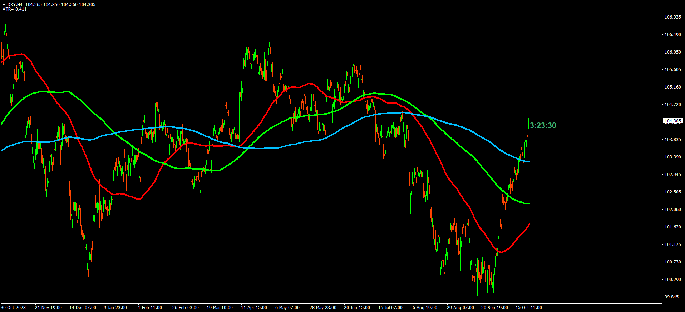
Task: Click price scale label 101.175
Action: (672, 245)
